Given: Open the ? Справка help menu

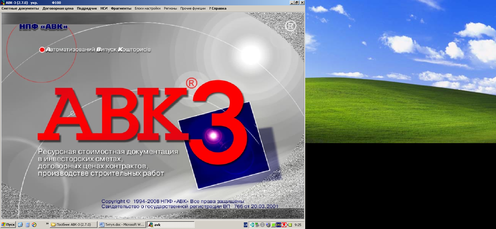Looking at the screenshot, I should click(218, 8).
